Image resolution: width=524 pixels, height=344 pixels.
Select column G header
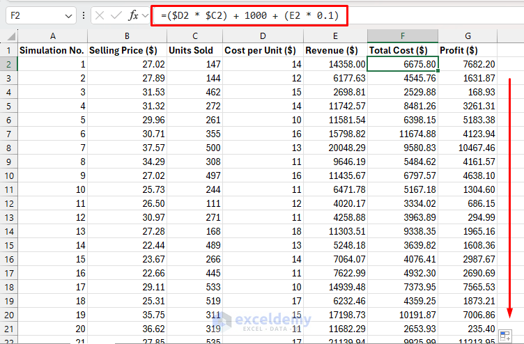468,36
